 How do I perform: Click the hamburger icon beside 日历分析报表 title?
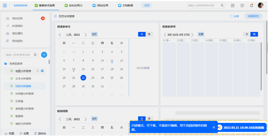(x=55, y=16)
